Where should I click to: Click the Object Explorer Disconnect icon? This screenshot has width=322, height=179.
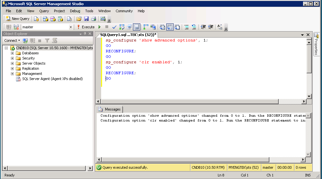coord(32,40)
